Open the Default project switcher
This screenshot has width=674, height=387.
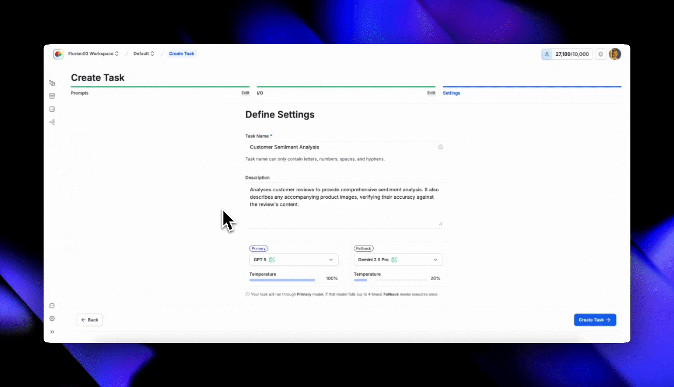pyautogui.click(x=144, y=54)
